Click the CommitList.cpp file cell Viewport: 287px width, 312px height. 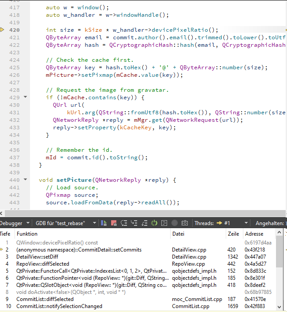tap(190, 306)
